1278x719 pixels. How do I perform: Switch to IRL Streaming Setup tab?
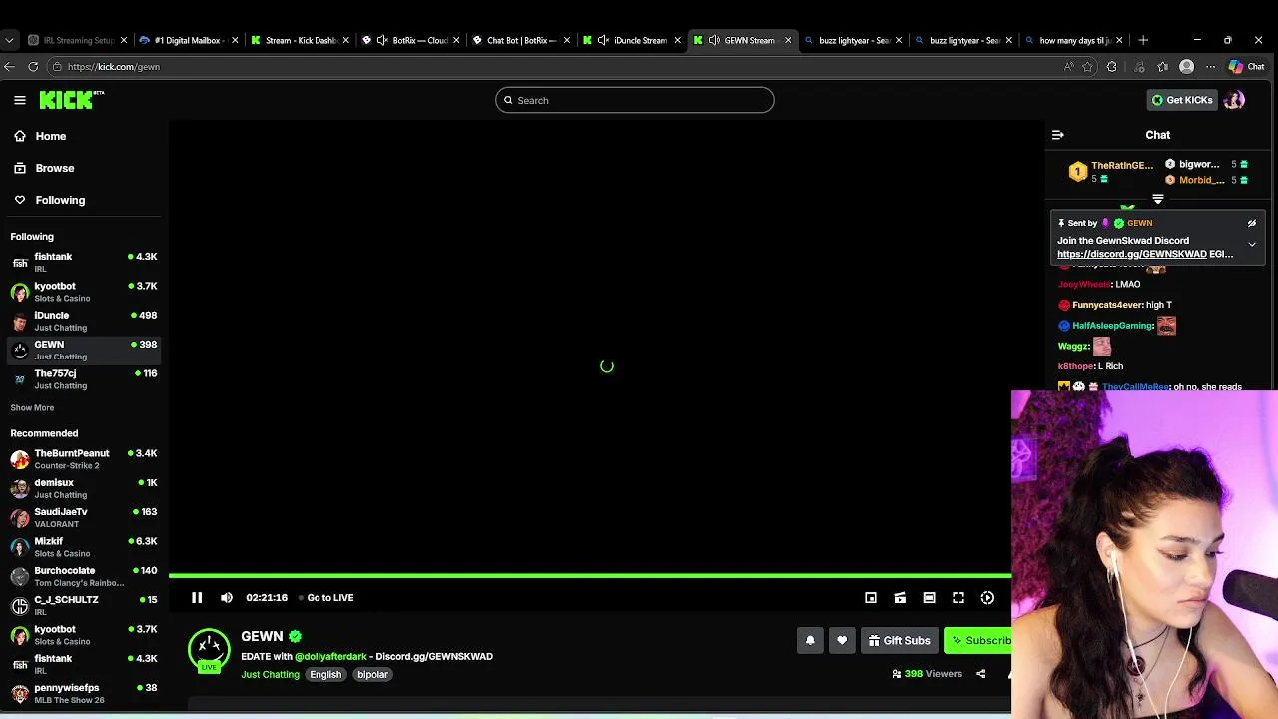click(76, 40)
